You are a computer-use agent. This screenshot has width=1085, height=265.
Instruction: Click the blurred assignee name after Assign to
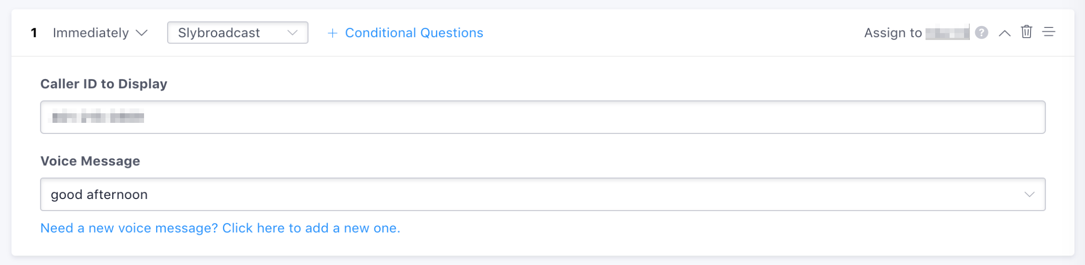pyautogui.click(x=947, y=33)
